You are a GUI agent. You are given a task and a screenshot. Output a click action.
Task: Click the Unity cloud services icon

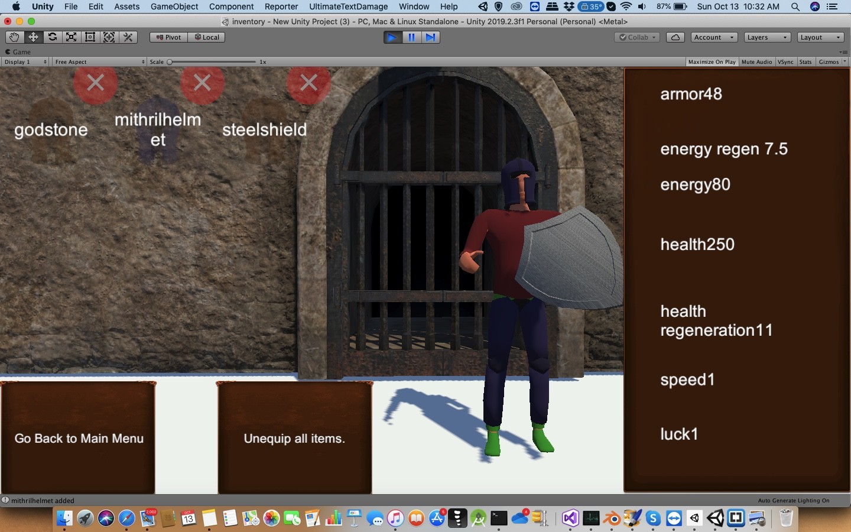674,37
